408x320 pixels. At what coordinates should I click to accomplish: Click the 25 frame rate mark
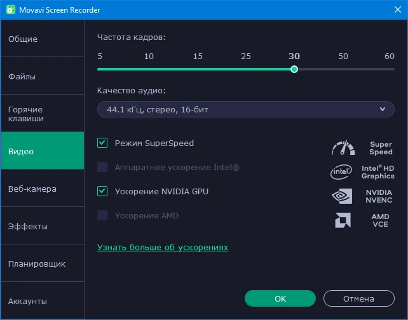tap(246, 56)
